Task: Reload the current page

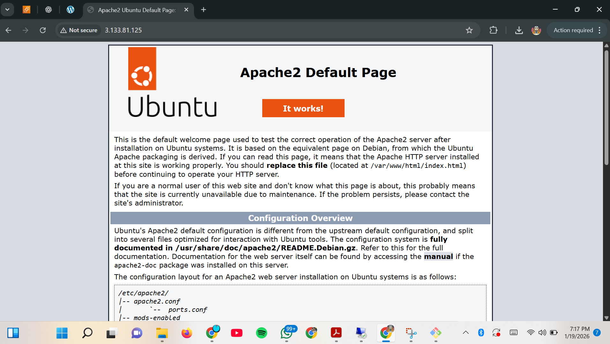Action: [x=43, y=30]
